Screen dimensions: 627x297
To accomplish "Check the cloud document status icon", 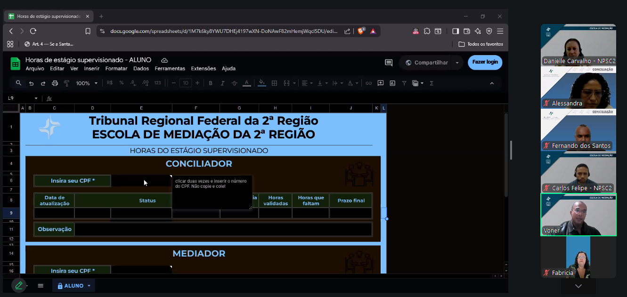I will (x=164, y=60).
